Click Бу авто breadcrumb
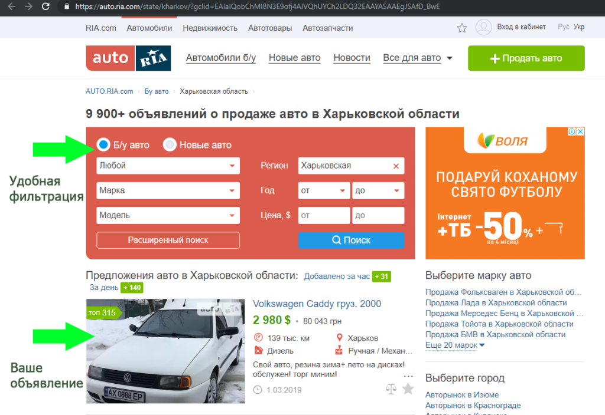The width and height of the screenshot is (605, 415). coord(156,91)
